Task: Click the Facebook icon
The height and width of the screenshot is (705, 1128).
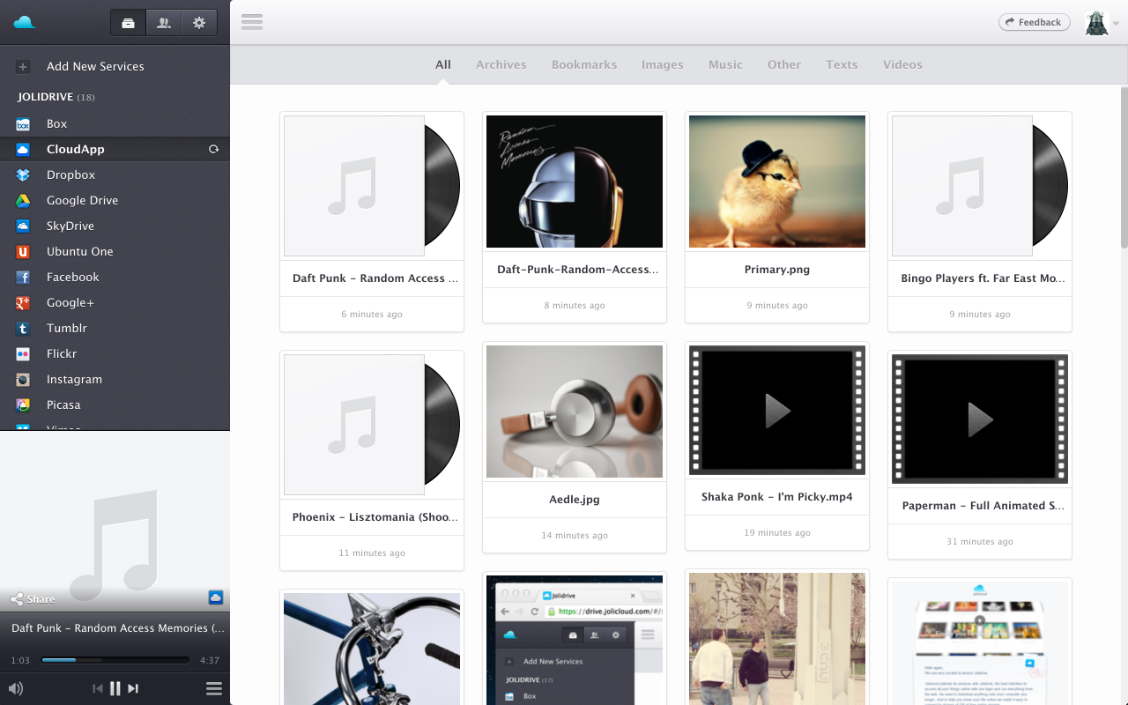Action: tap(24, 278)
